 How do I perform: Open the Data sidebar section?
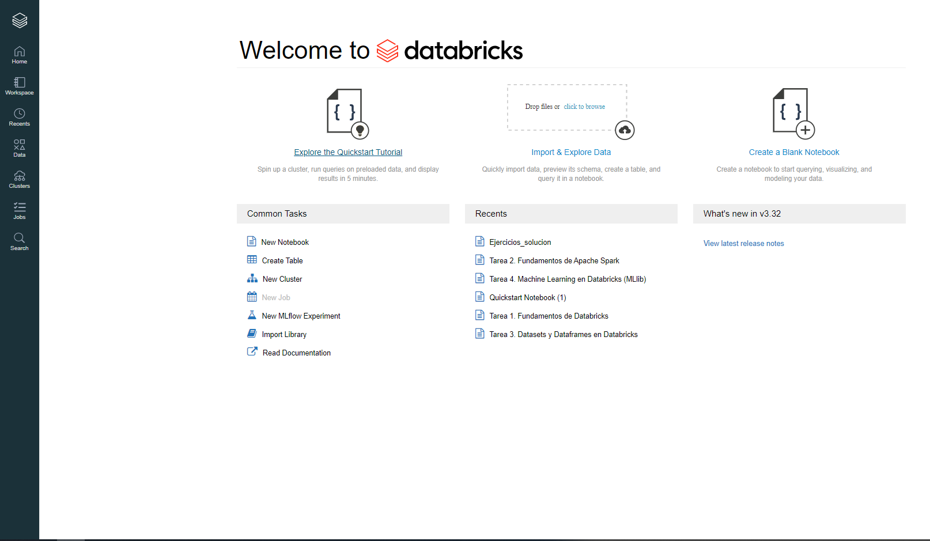click(20, 149)
